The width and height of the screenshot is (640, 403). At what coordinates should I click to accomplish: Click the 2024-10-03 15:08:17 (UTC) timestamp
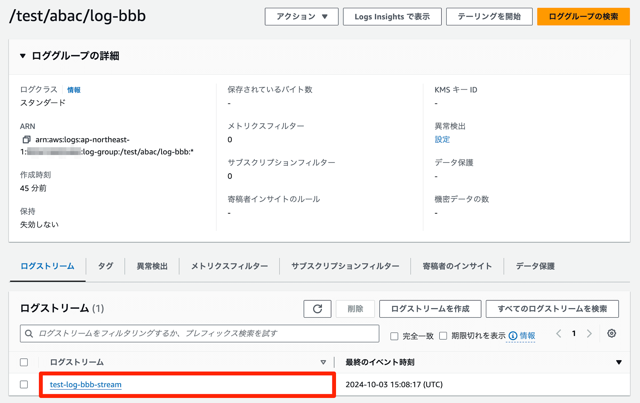(x=394, y=384)
